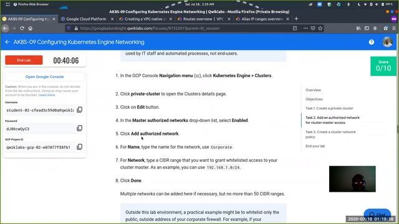Click the Save to Pocket icon
399x224 pixels.
(313, 29)
